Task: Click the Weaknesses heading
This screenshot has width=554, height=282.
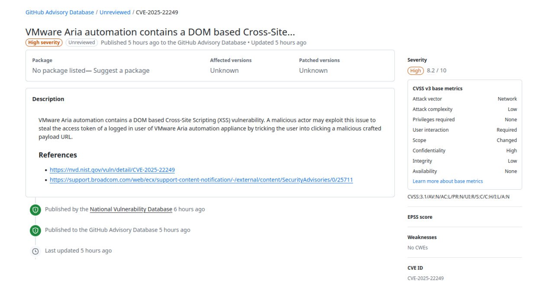Action: [x=422, y=237]
